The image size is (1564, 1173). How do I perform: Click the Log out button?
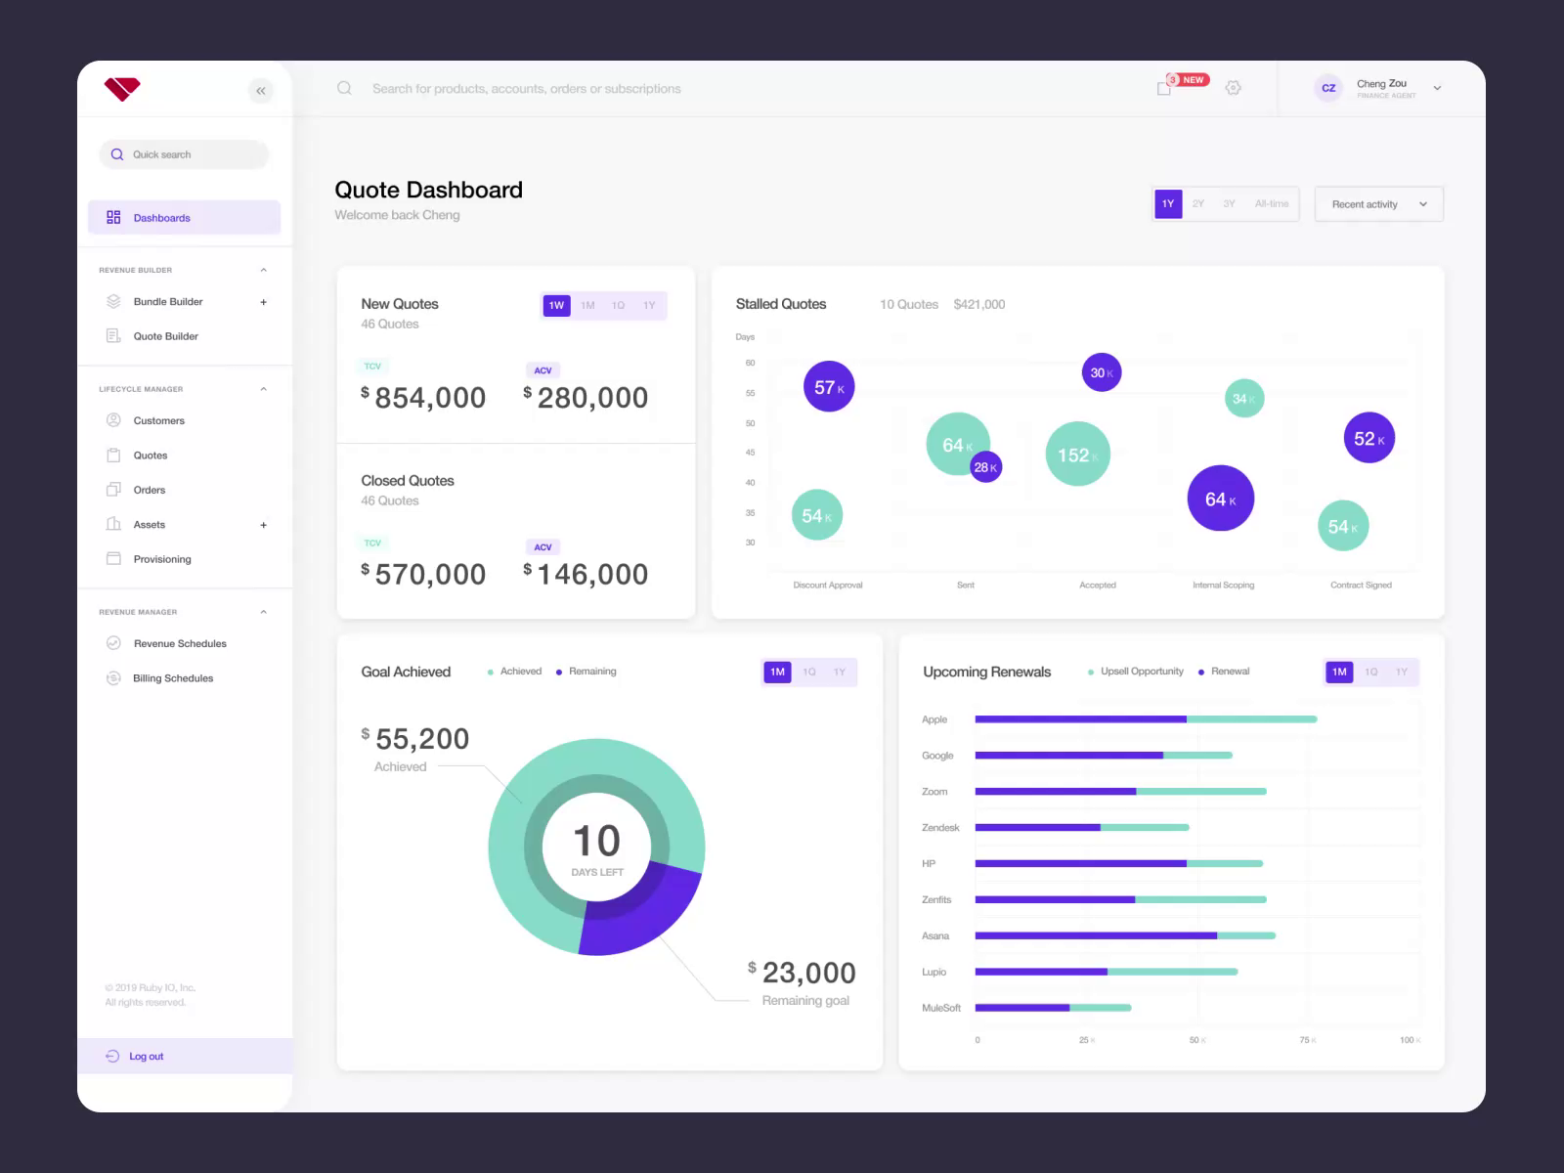pos(147,1056)
